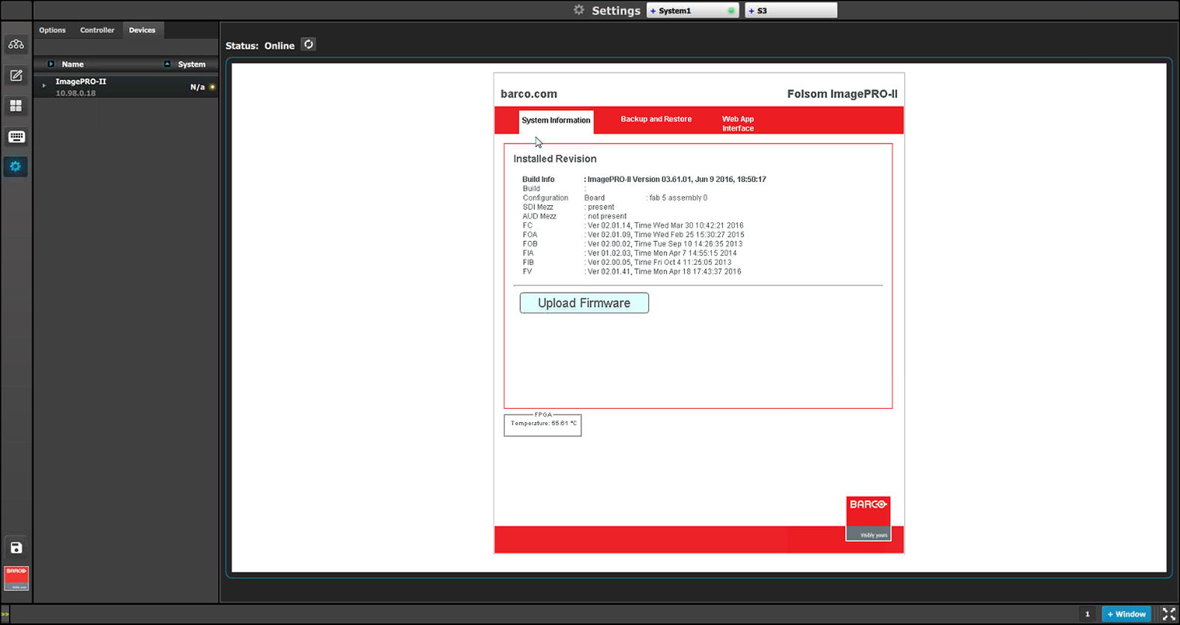Click the N/a system value
This screenshot has height=625, width=1180.
(x=197, y=88)
